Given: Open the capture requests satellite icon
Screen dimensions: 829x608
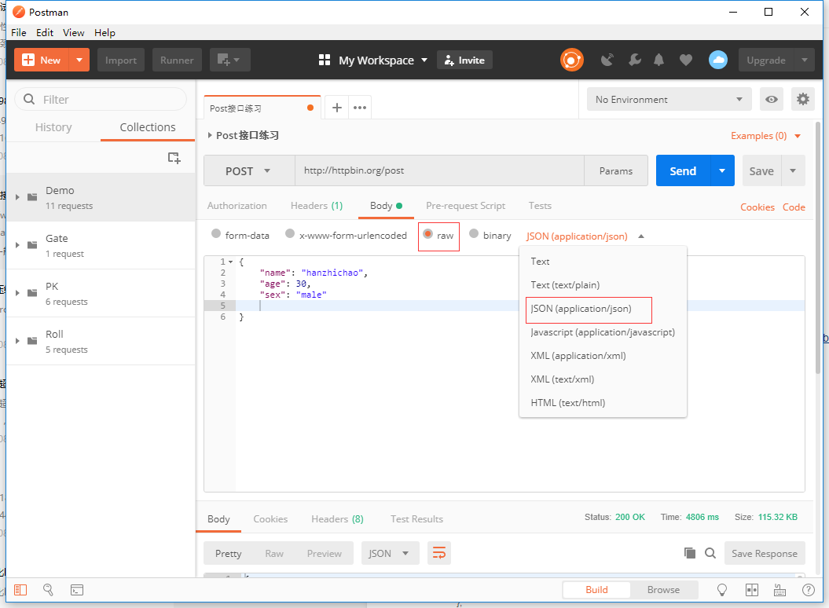Looking at the screenshot, I should pos(607,60).
